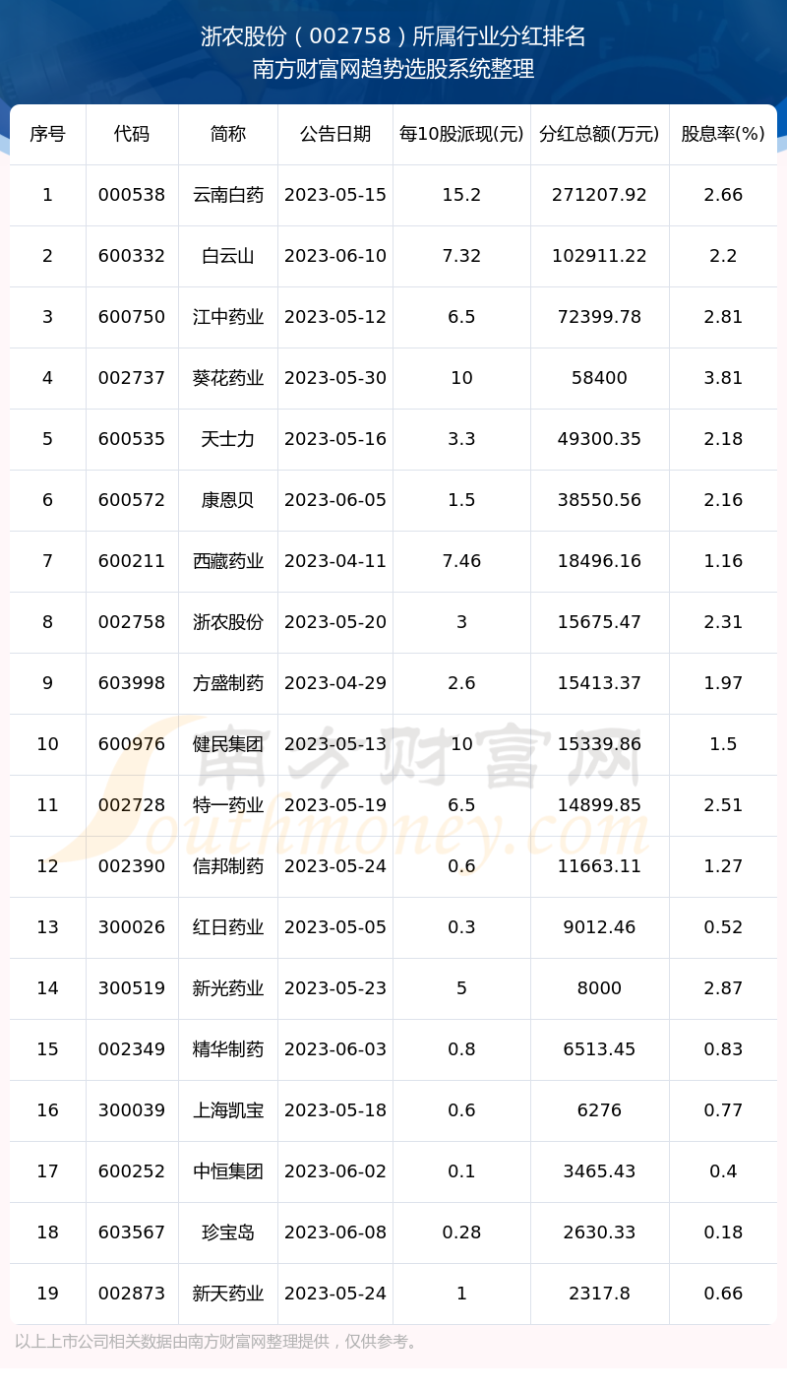The height and width of the screenshot is (1390, 787).
Task: Click total dividend 72399.78
Action: point(599,317)
